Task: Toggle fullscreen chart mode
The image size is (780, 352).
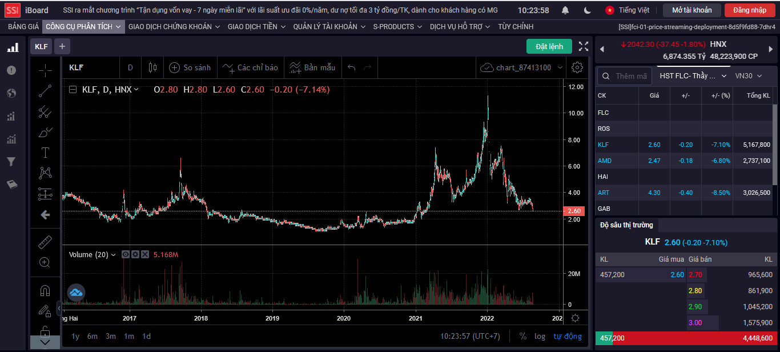Action: click(x=584, y=46)
